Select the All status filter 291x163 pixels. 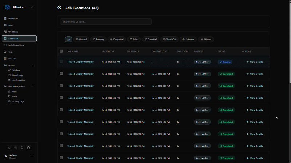click(68, 40)
